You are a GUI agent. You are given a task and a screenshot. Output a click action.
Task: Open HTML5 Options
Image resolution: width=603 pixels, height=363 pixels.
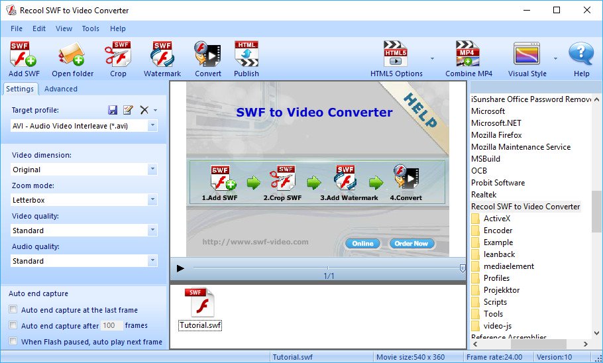click(x=396, y=54)
